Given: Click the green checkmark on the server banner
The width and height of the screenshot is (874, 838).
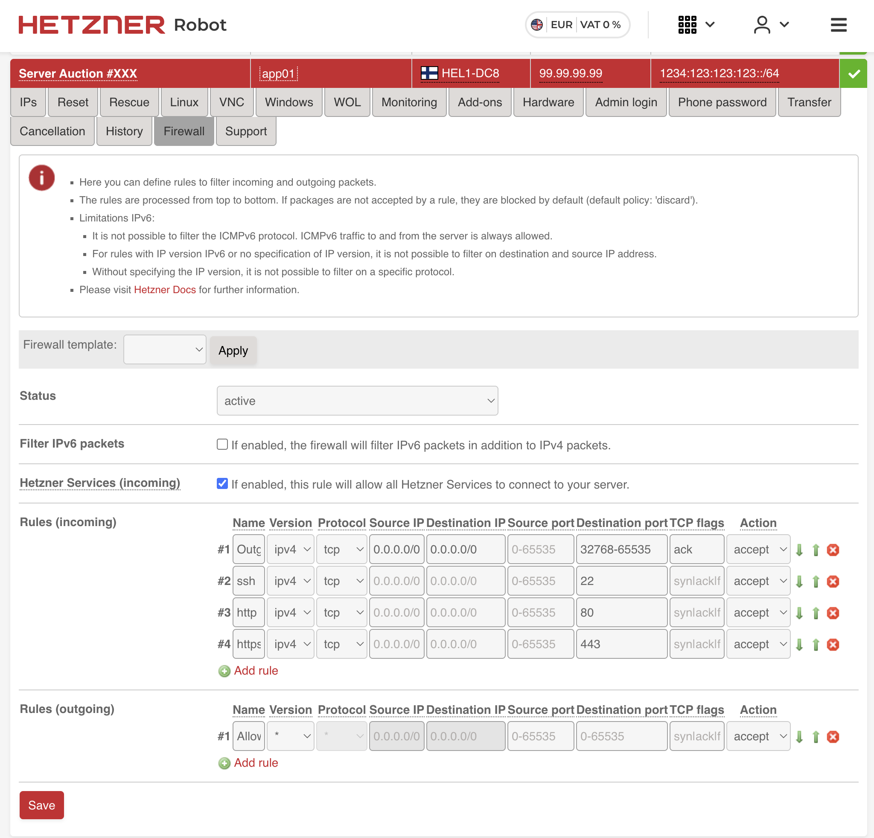Looking at the screenshot, I should [853, 73].
